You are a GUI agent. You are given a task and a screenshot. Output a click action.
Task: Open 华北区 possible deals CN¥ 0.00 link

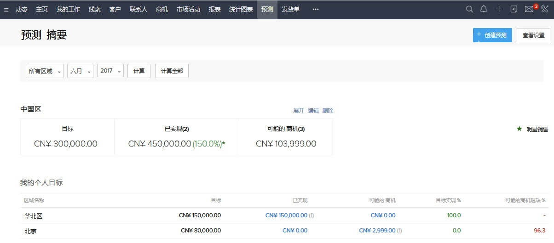(x=383, y=215)
